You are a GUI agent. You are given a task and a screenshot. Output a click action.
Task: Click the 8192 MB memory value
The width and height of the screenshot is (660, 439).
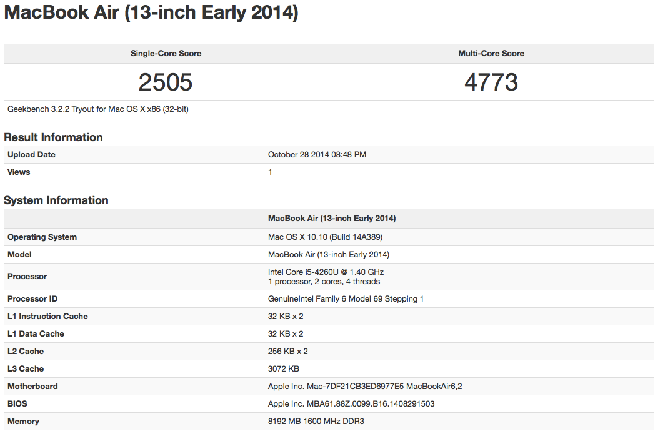(x=316, y=422)
